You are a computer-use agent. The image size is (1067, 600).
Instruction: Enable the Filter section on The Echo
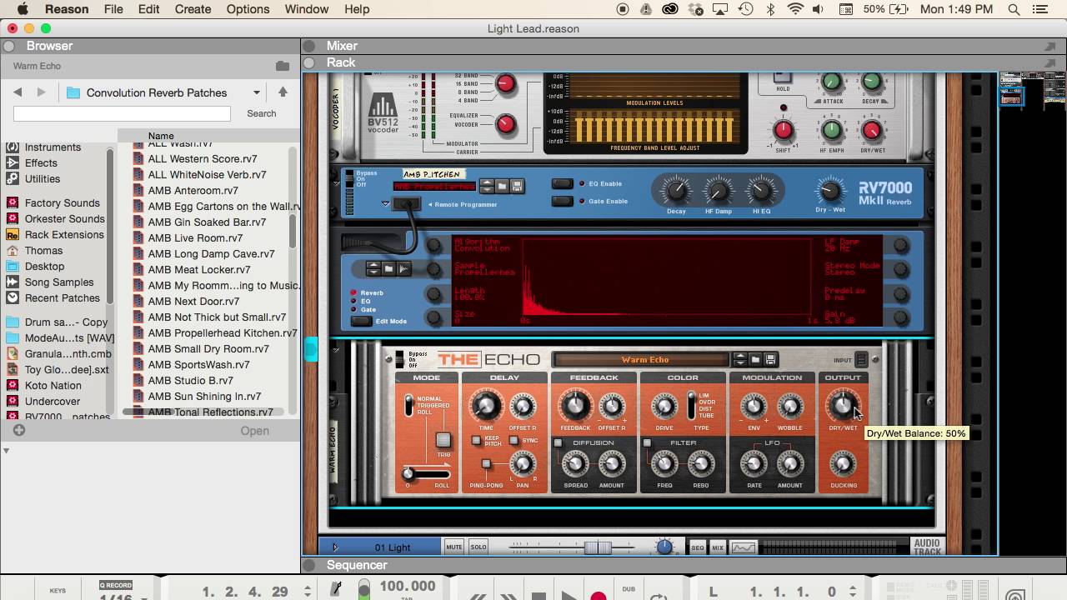coord(647,442)
